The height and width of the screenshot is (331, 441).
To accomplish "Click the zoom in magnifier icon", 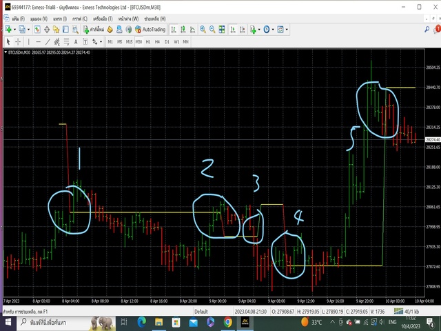I will [203, 30].
